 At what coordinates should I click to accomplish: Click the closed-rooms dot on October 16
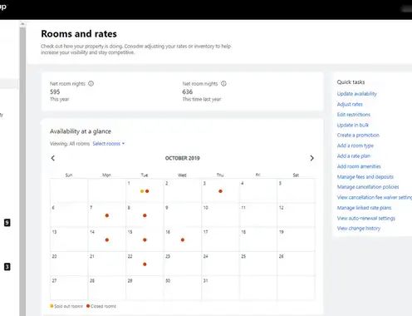[x=183, y=239]
